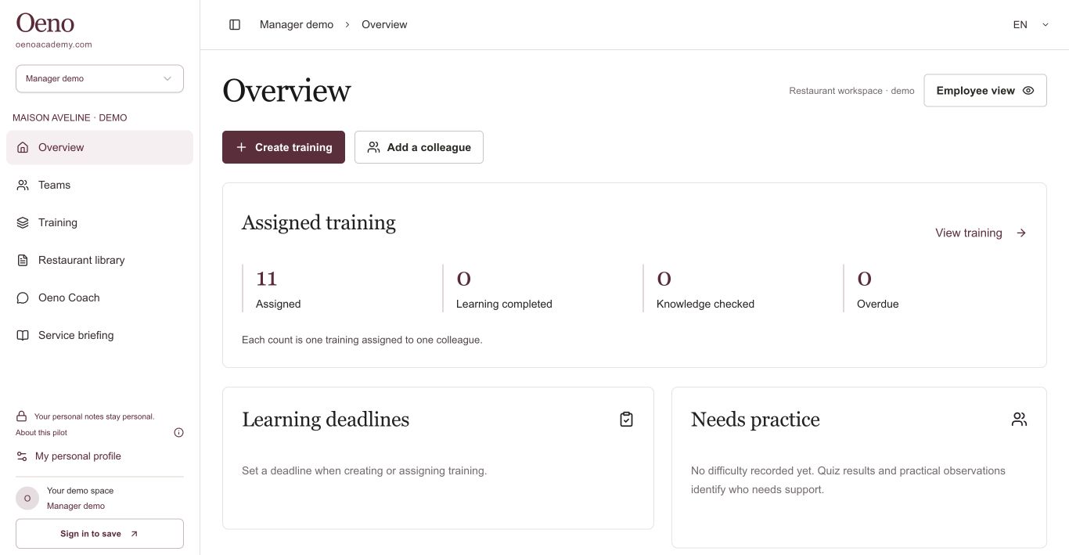Click the Oeno logo
Image resolution: width=1069 pixels, height=555 pixels.
tap(45, 23)
